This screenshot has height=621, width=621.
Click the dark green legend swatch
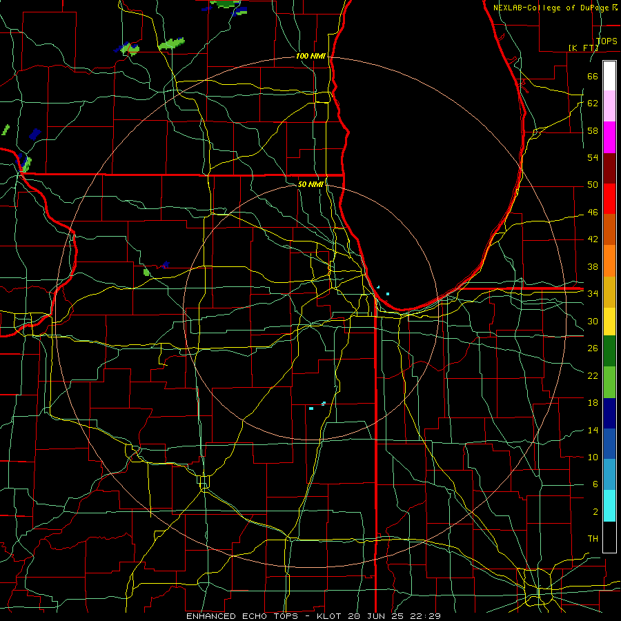tap(609, 351)
